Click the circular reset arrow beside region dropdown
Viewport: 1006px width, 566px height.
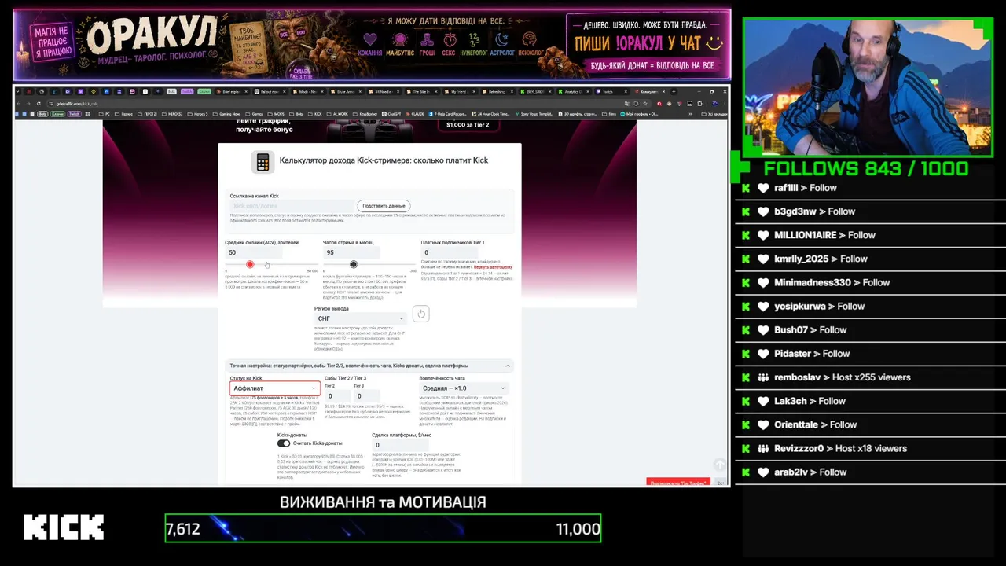tap(420, 314)
